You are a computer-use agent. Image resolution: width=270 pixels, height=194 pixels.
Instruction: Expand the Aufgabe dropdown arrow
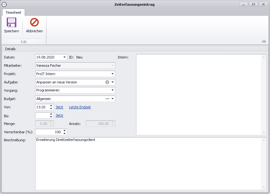click(112, 82)
